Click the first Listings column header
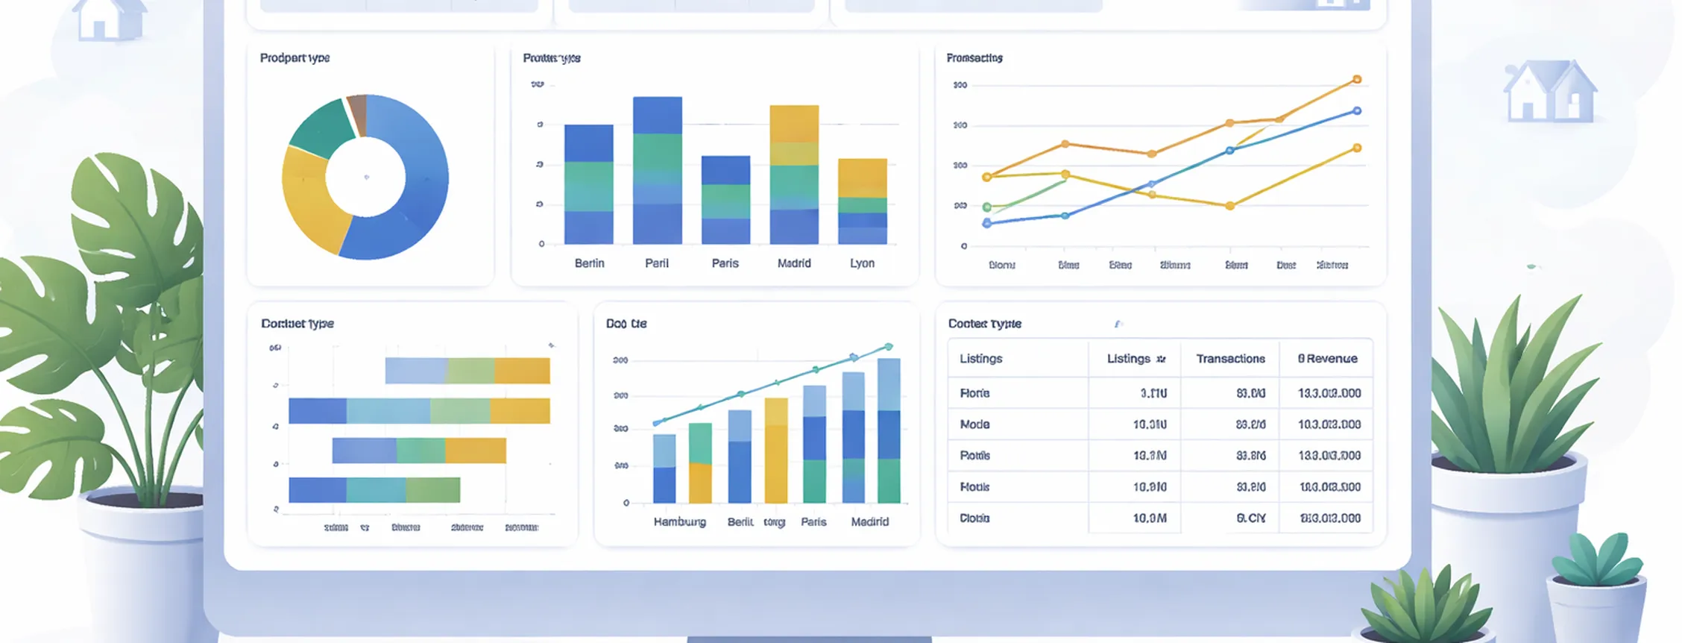This screenshot has height=643, width=1682. [x=980, y=359]
